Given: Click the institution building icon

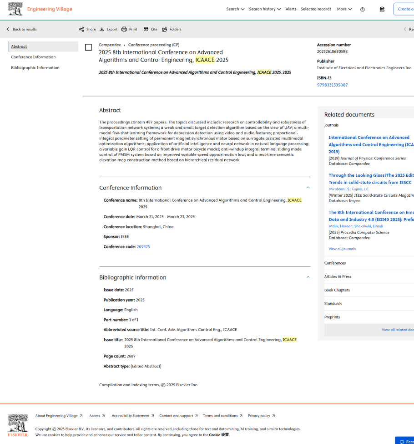Looking at the screenshot, I should (382, 9).
